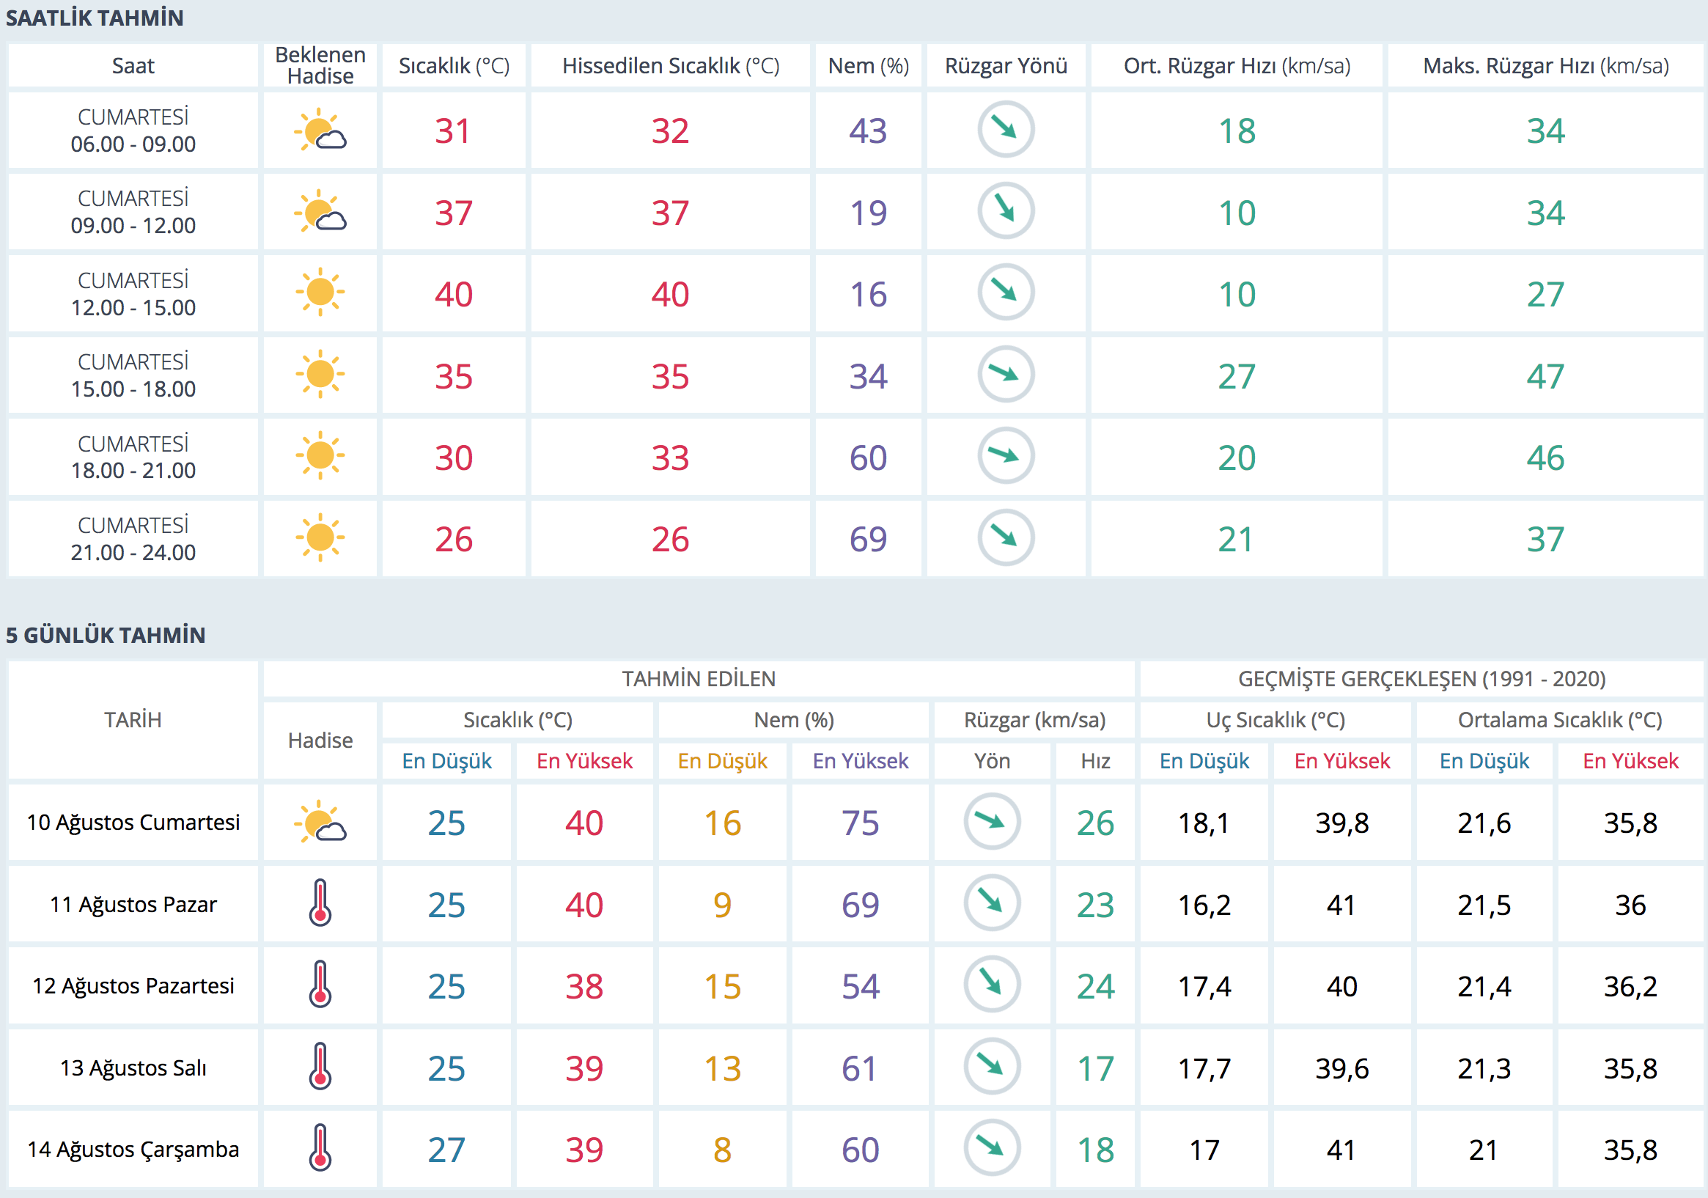Click the SAATLİK TAHMİN section title
Screen dimensions: 1708x1198
pos(95,18)
